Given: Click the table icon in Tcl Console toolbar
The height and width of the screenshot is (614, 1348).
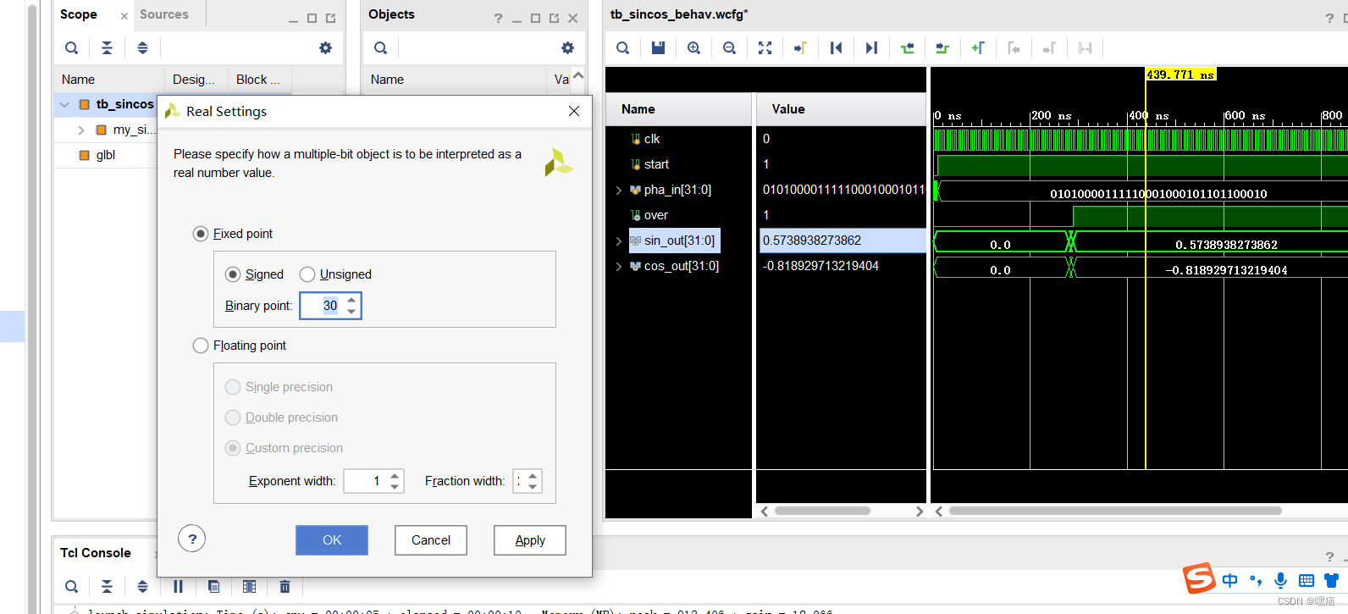Looking at the screenshot, I should pyautogui.click(x=249, y=586).
